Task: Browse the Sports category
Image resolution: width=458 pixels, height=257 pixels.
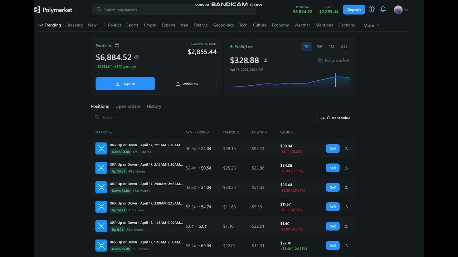Action: [x=132, y=25]
